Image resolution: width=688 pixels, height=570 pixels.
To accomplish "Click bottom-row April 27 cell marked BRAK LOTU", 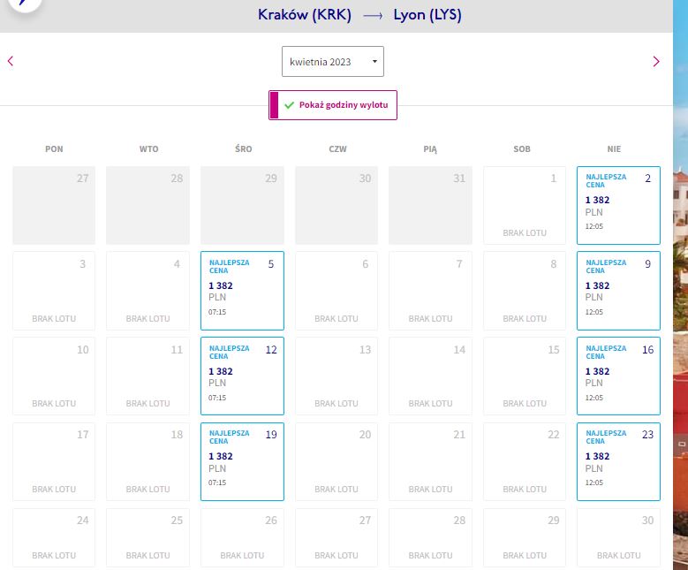I will pyautogui.click(x=336, y=538).
